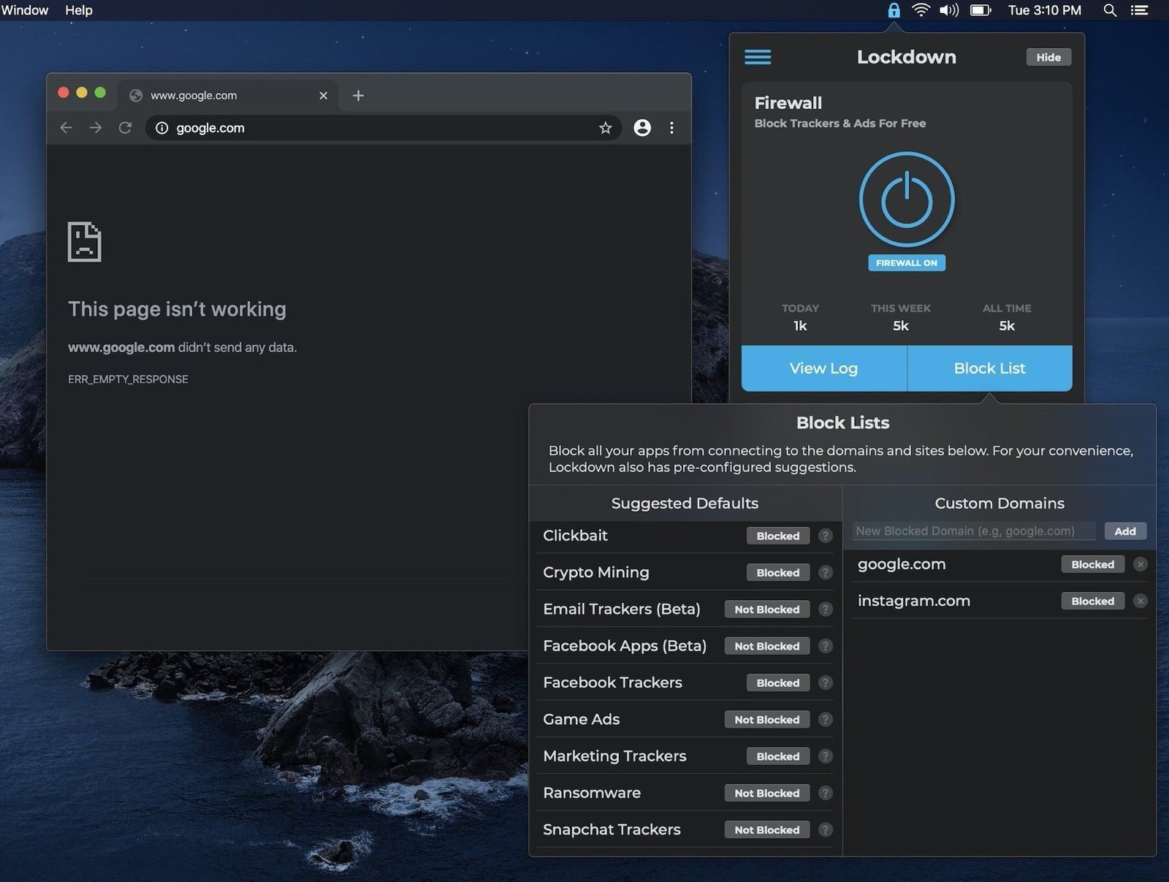Screen dimensions: 1169x882
Task: Open the Block List popover
Action: pos(989,368)
